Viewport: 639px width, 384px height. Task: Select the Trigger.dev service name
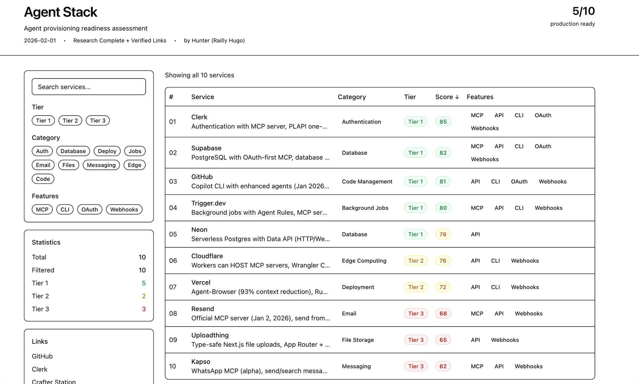point(208,203)
